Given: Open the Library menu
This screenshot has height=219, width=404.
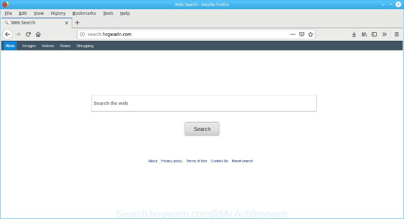Looking at the screenshot, I should (x=364, y=34).
